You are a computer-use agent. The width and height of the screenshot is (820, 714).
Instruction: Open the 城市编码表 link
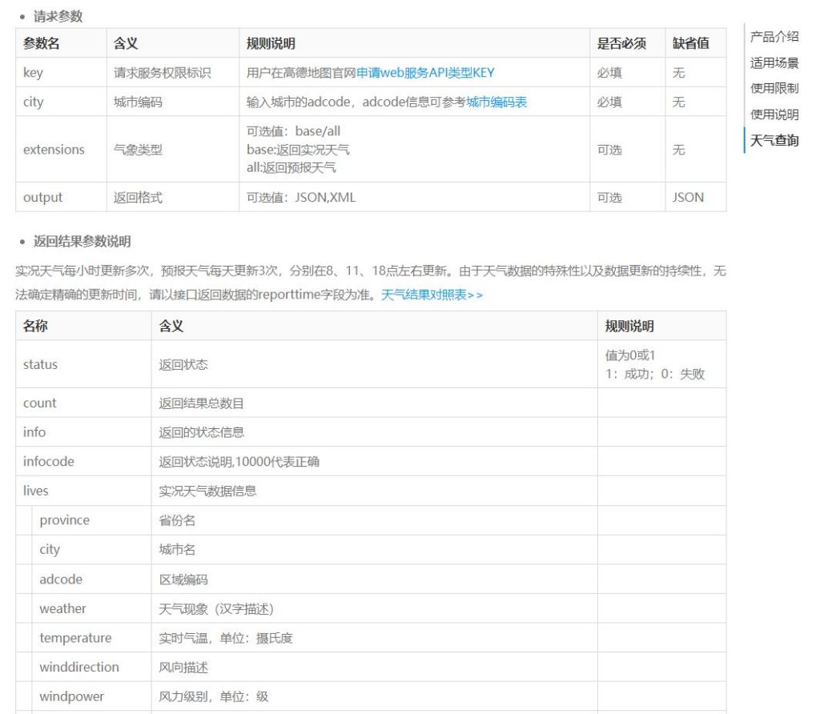pyautogui.click(x=496, y=102)
